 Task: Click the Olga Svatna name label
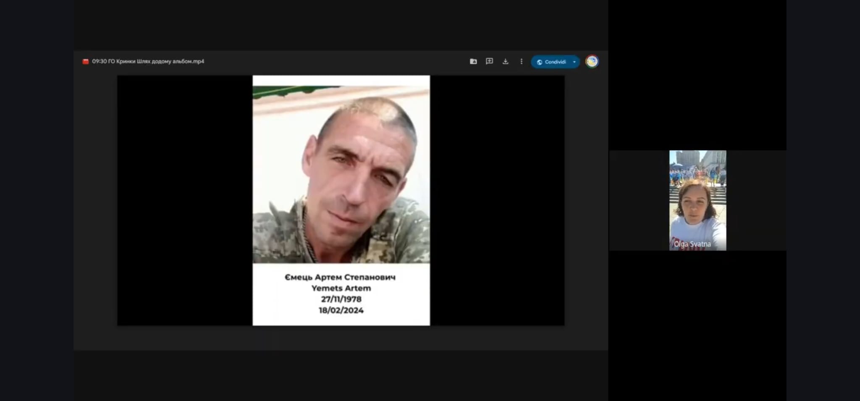pyautogui.click(x=692, y=244)
